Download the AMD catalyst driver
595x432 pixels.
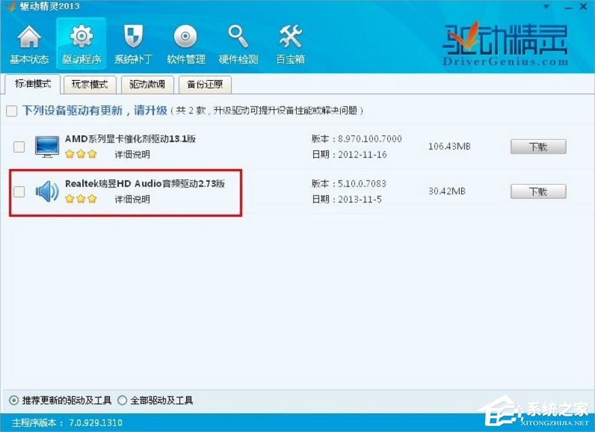pos(538,146)
